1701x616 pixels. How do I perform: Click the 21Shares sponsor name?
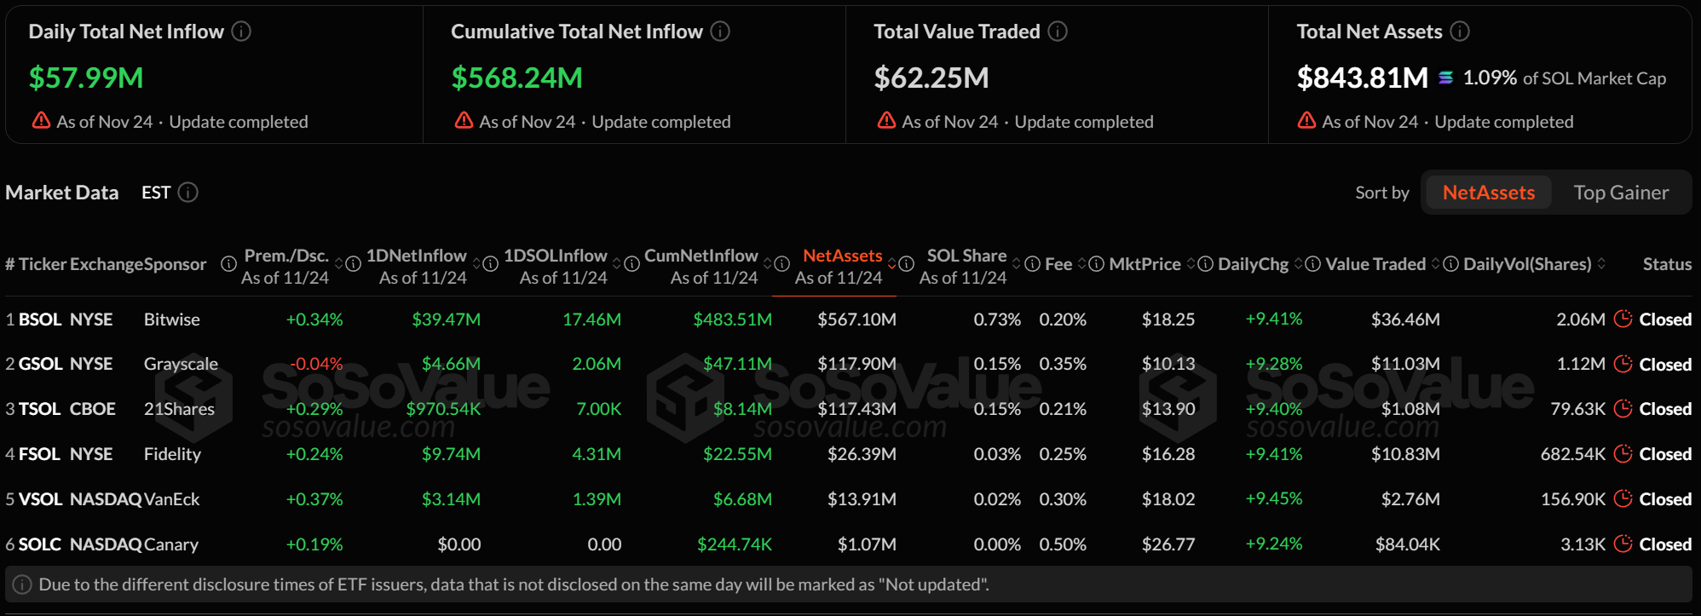click(179, 409)
